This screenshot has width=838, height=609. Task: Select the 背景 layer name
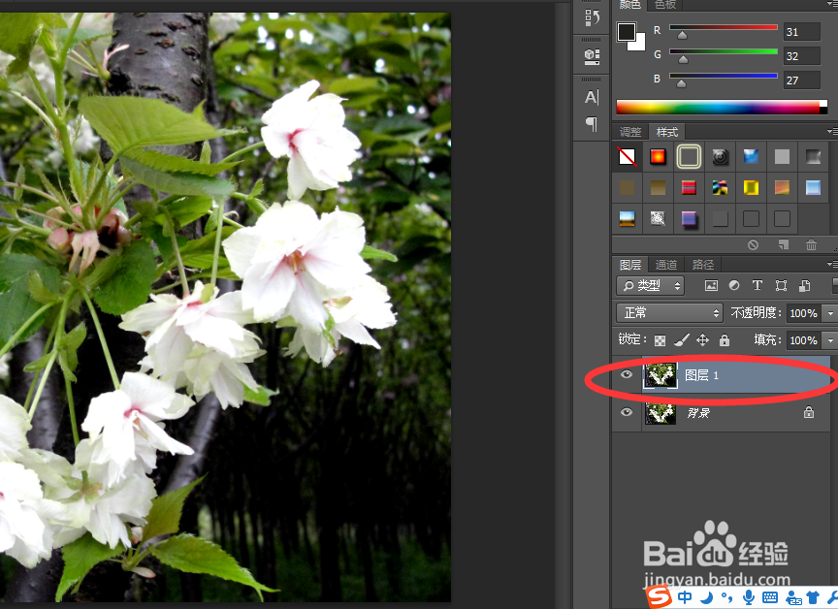pyautogui.click(x=698, y=413)
